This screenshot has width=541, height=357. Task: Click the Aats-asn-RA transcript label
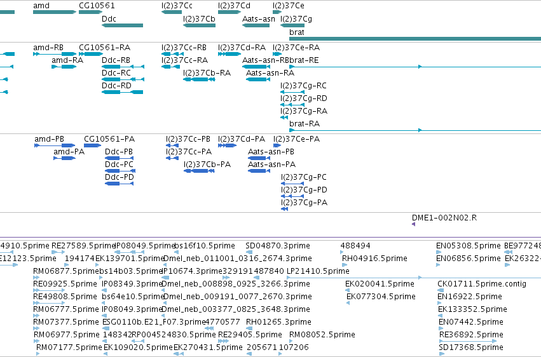270,73
